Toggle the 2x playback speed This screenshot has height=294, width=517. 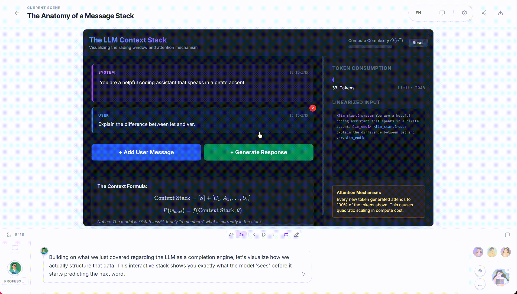[241, 235]
